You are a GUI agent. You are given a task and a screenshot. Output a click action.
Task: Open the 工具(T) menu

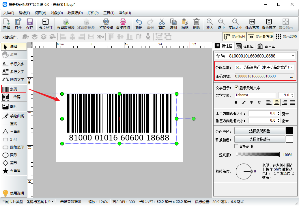pyautogui.click(x=109, y=13)
